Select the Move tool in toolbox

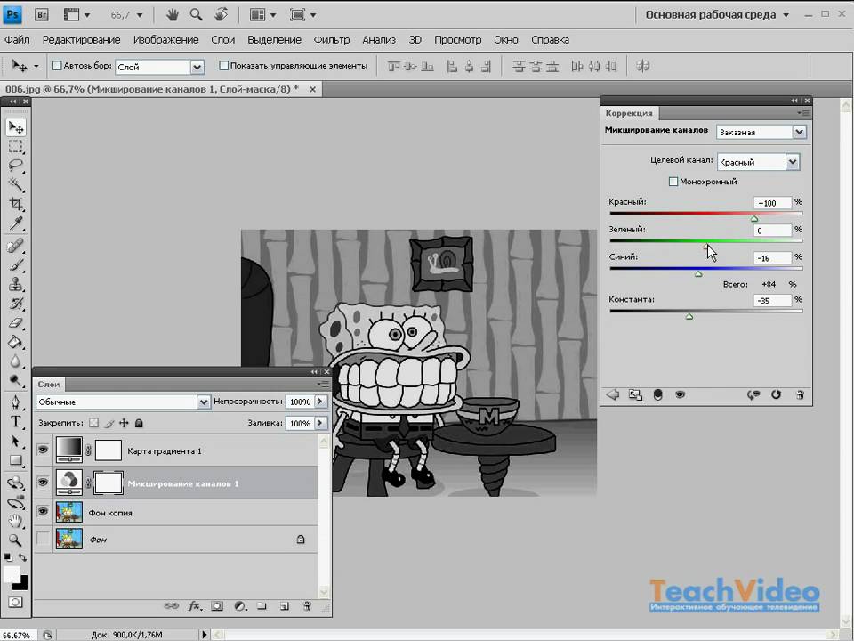[x=16, y=127]
